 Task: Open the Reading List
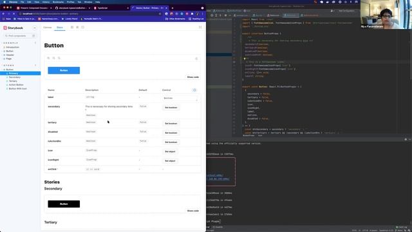[x=196, y=19]
